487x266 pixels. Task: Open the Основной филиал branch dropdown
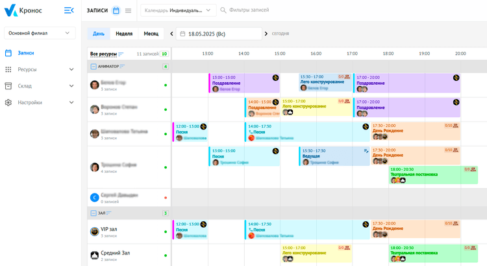[x=40, y=33]
